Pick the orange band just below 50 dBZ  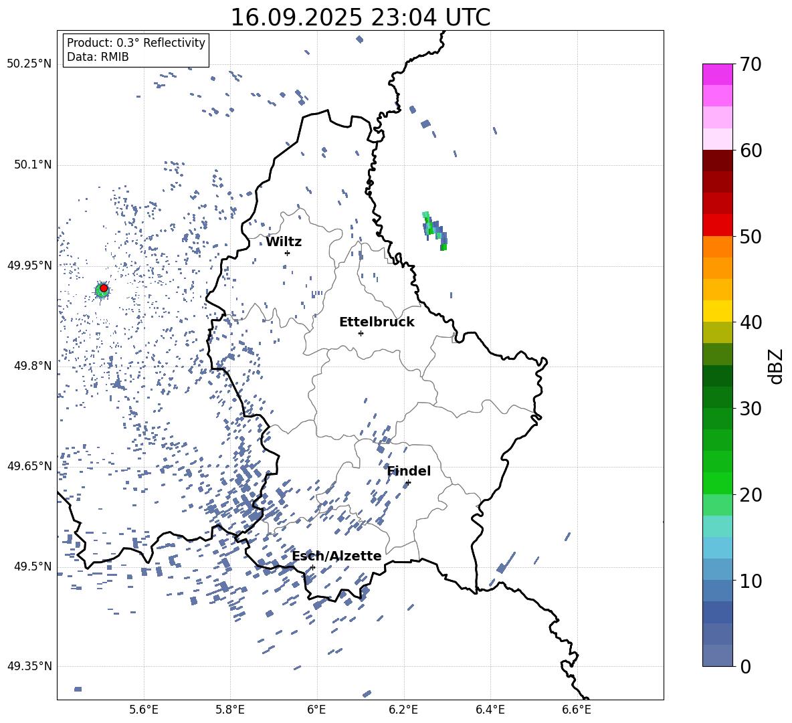tap(718, 247)
